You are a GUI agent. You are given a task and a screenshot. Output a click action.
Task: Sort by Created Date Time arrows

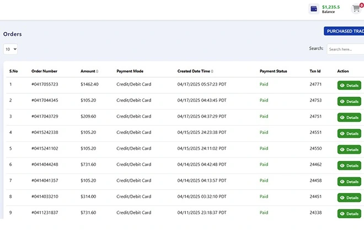[212, 71]
